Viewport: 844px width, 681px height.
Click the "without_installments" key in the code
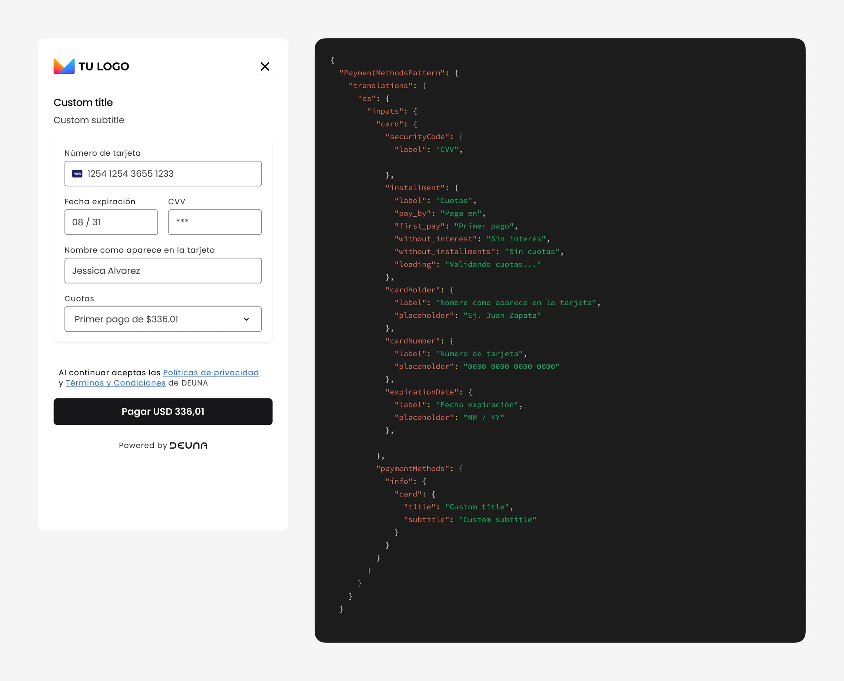tap(445, 252)
